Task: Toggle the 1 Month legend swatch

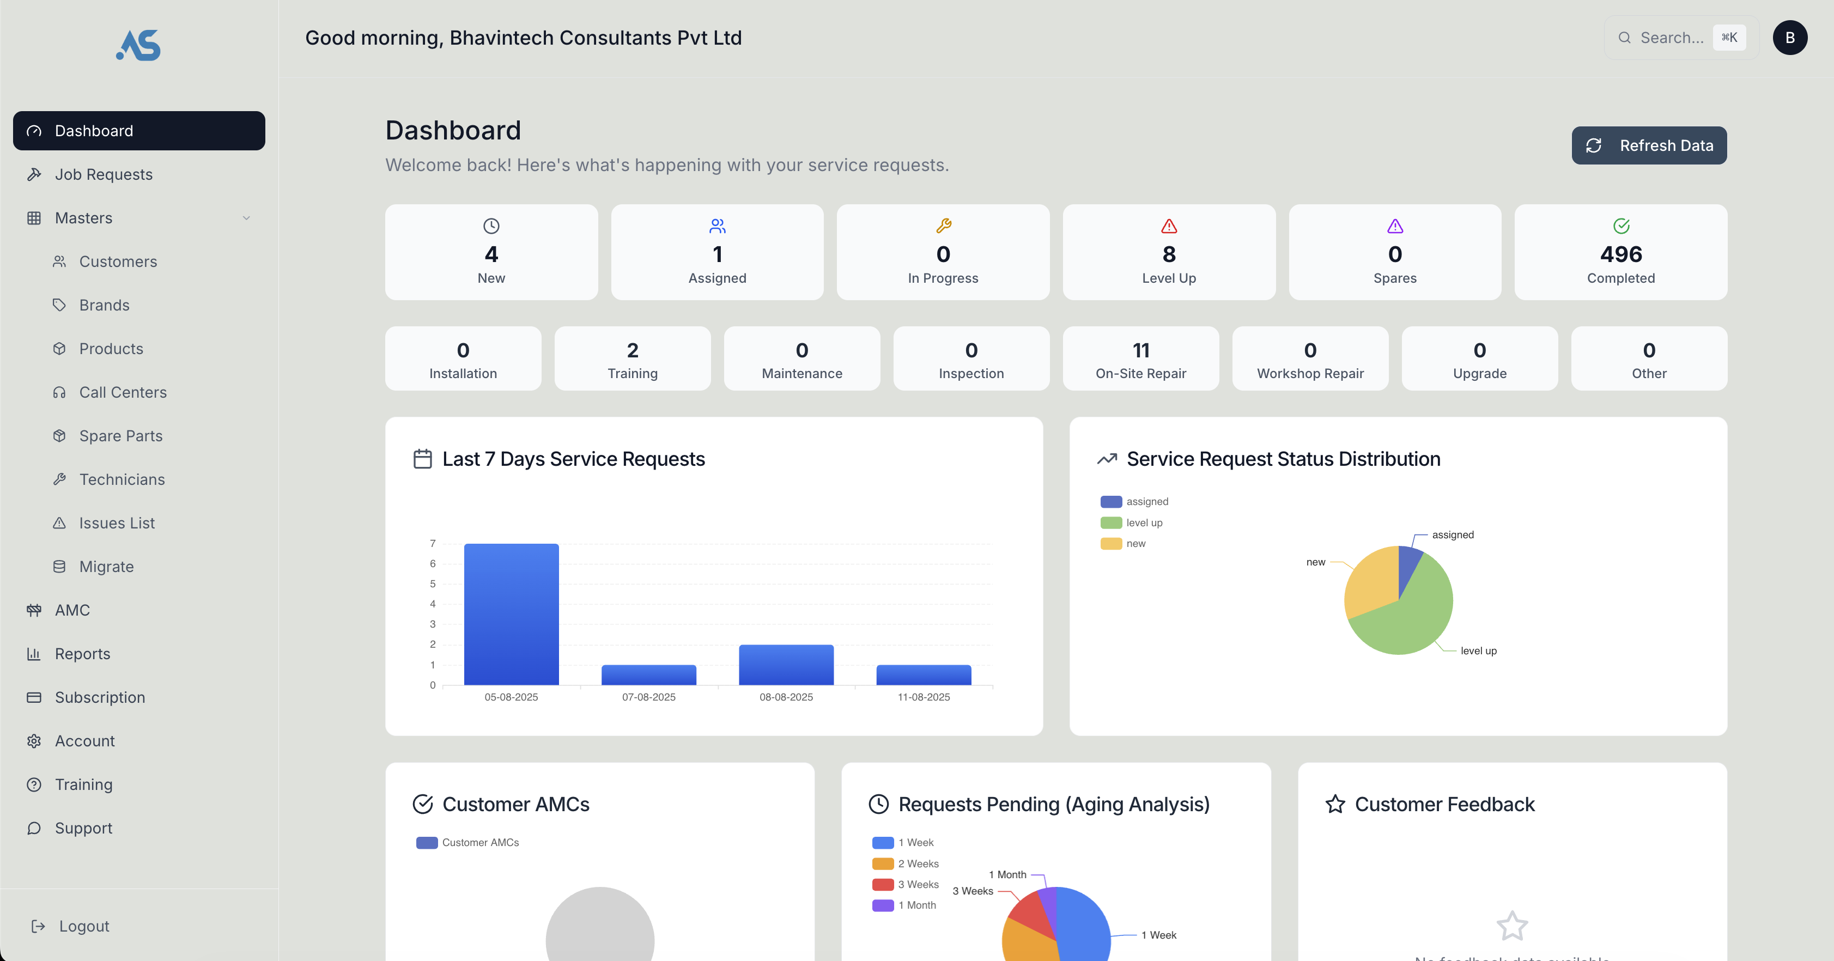Action: click(x=883, y=905)
